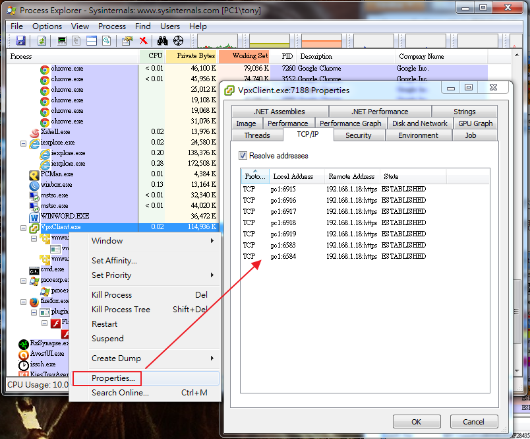Screen dimensions: 530x439
Task: Click the CPU usage history graph in toolbar
Action: [x=217, y=41]
